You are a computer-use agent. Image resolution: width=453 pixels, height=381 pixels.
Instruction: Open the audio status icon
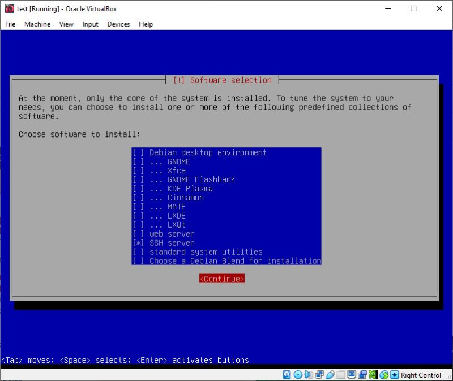(x=309, y=375)
